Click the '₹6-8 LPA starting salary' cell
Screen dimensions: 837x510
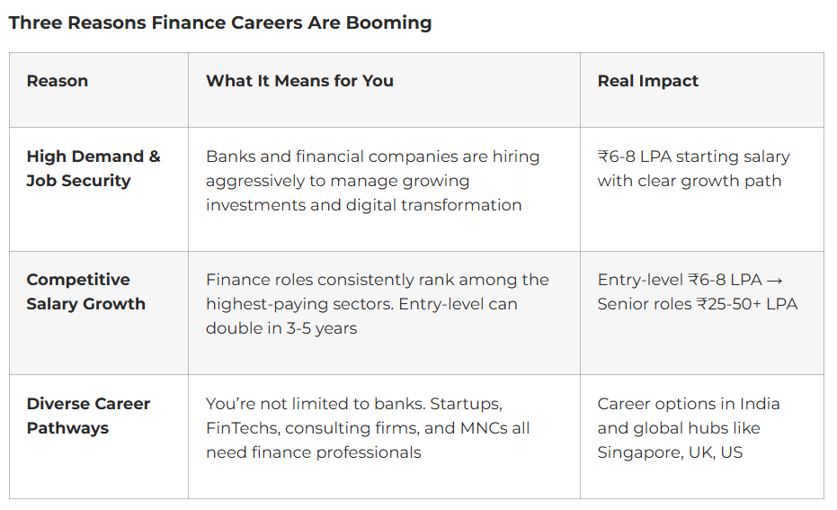[693, 157]
